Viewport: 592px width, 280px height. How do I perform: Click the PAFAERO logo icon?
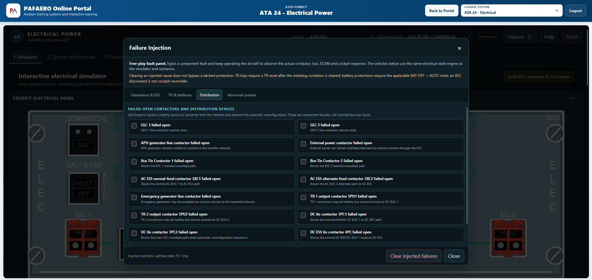click(x=13, y=11)
